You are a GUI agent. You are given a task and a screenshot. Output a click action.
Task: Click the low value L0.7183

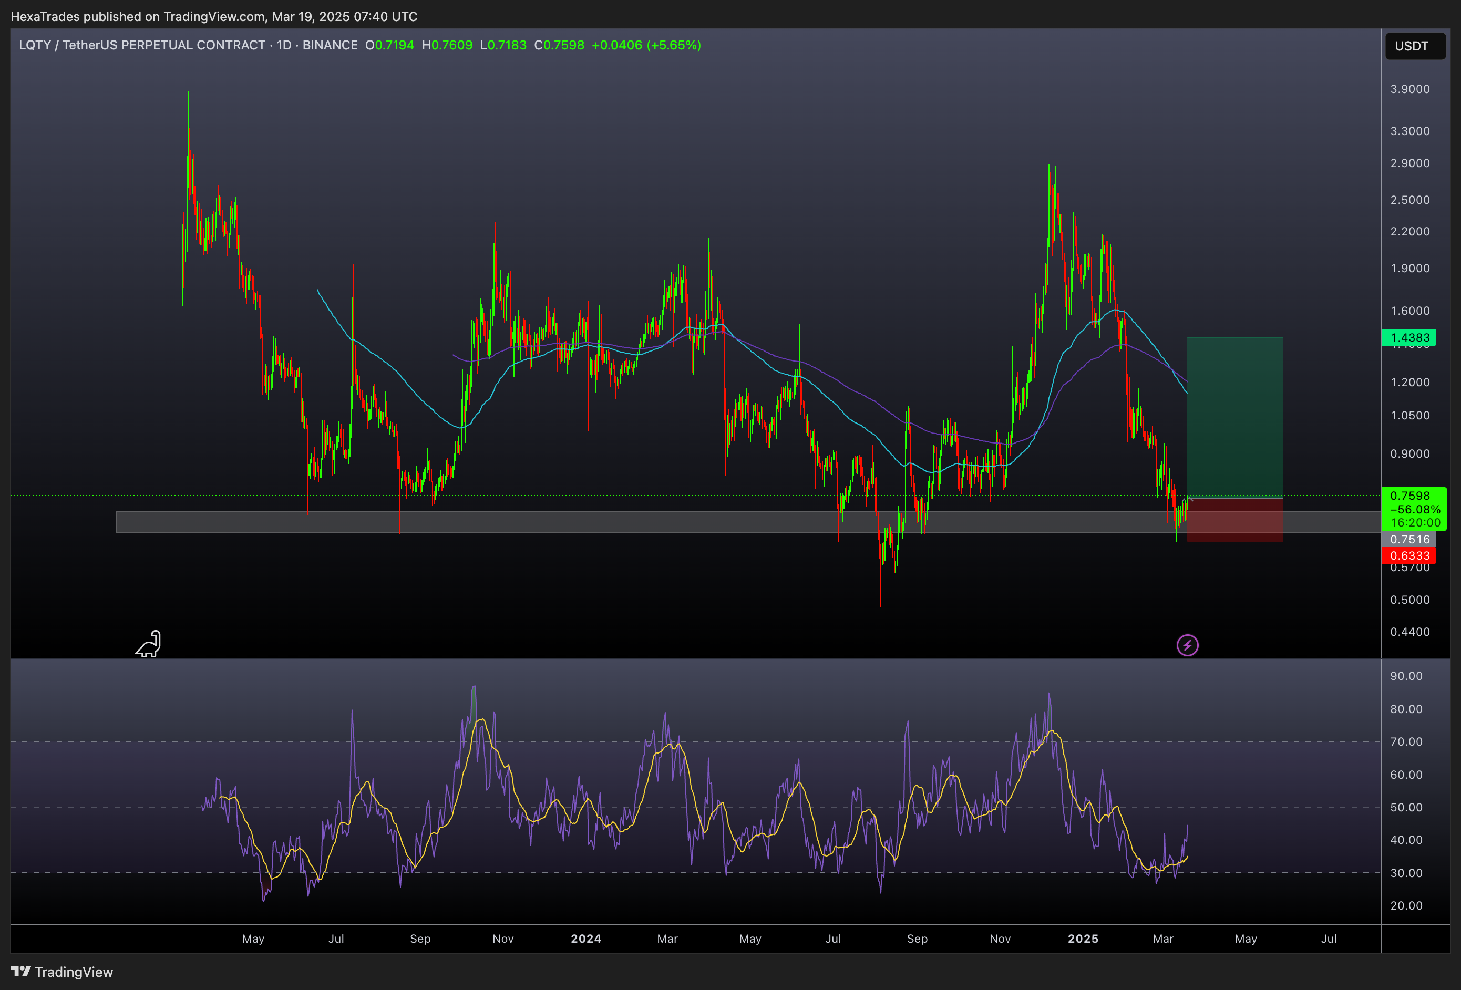pos(503,45)
